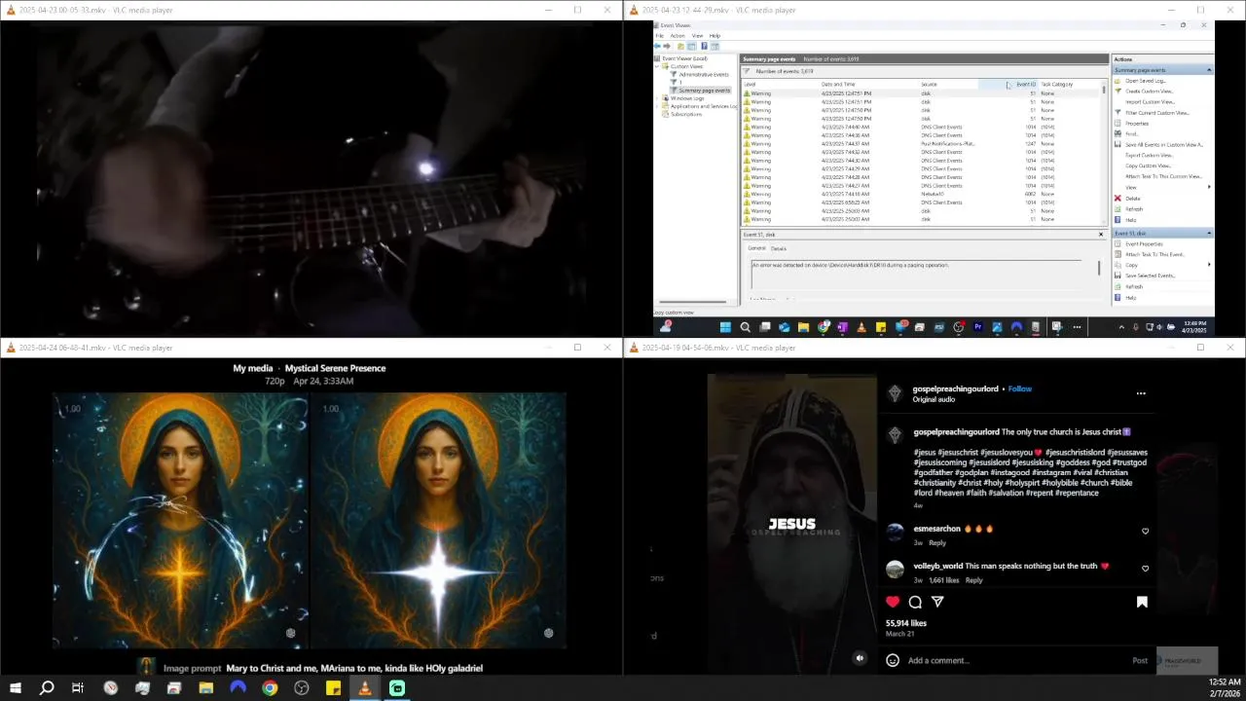The width and height of the screenshot is (1246, 701).
Task: Select the left Mary image with golden cross
Action: coord(179,521)
